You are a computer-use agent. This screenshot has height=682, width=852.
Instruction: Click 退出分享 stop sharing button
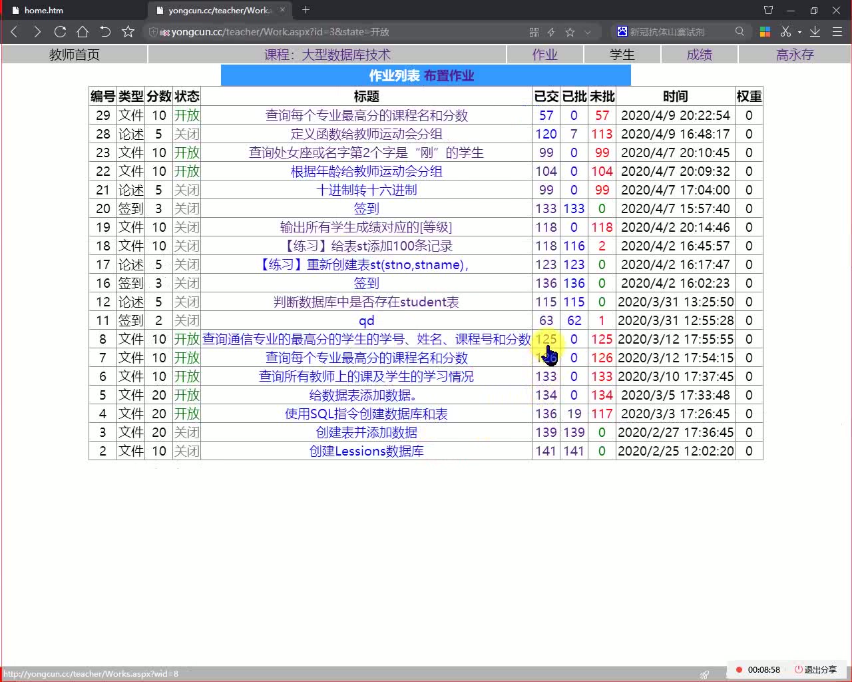coord(815,669)
